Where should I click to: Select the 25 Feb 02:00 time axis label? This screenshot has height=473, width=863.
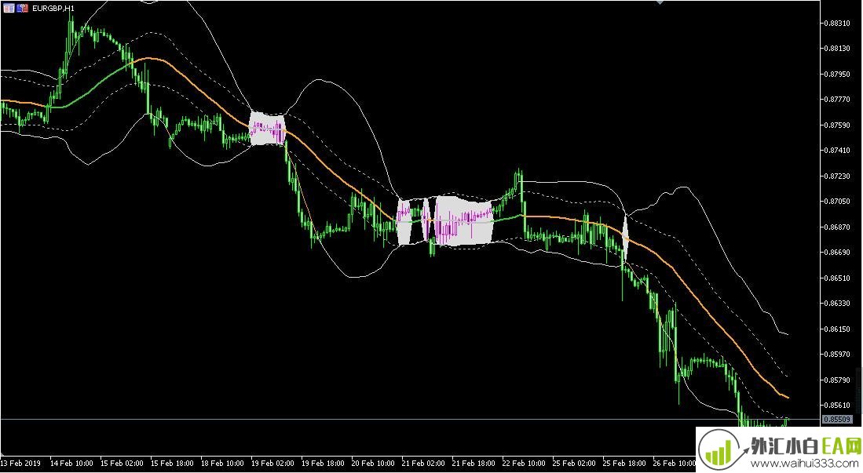pyautogui.click(x=574, y=463)
